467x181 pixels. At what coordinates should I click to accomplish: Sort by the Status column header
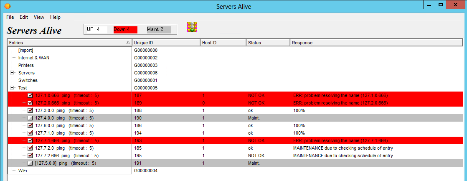(x=268, y=43)
